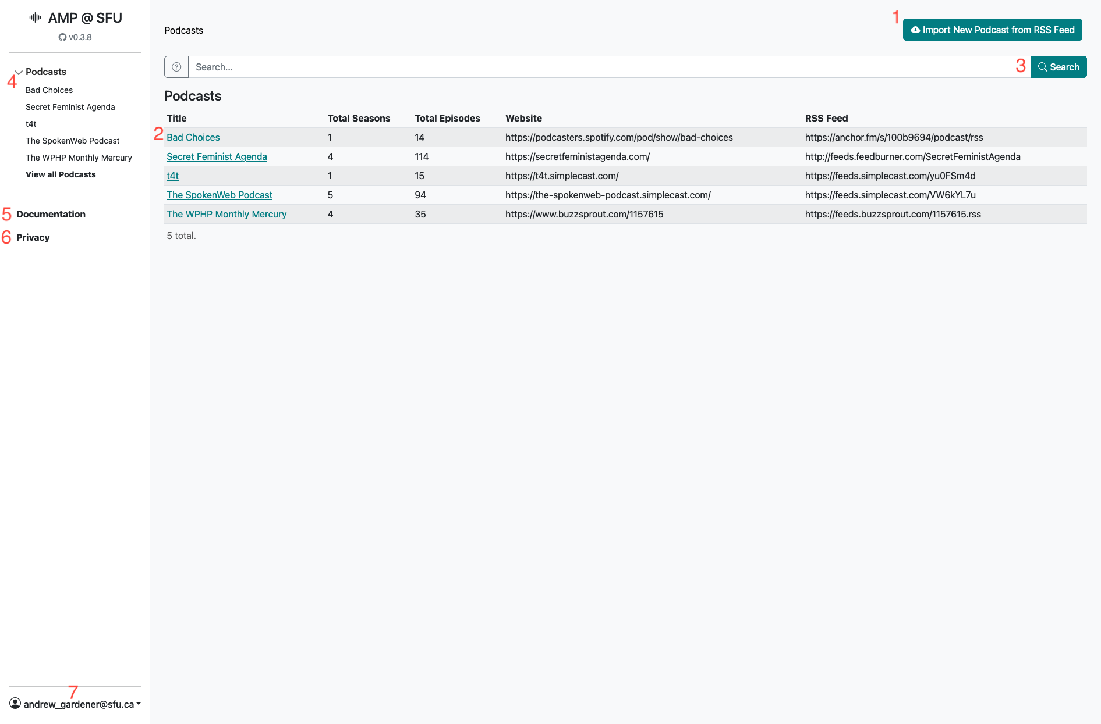This screenshot has width=1101, height=724.
Task: Open The WPHP Monthly Mercury table link
Action: pyautogui.click(x=226, y=214)
